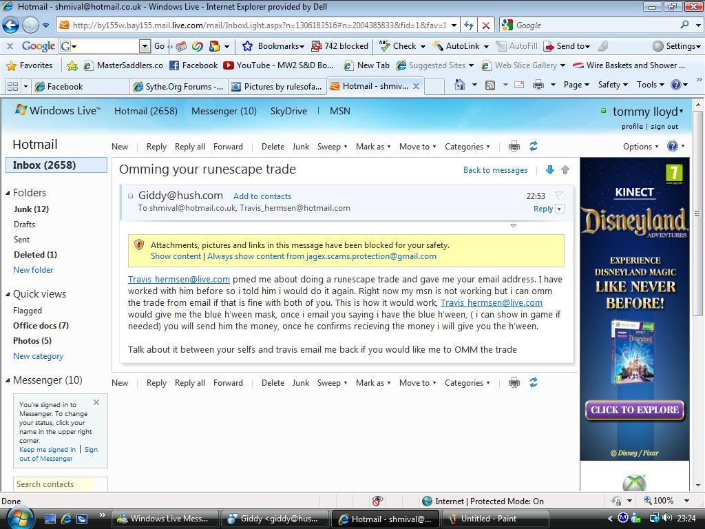This screenshot has width=705, height=529.
Task: Close the Messenger signed-in notice
Action: pyautogui.click(x=96, y=402)
